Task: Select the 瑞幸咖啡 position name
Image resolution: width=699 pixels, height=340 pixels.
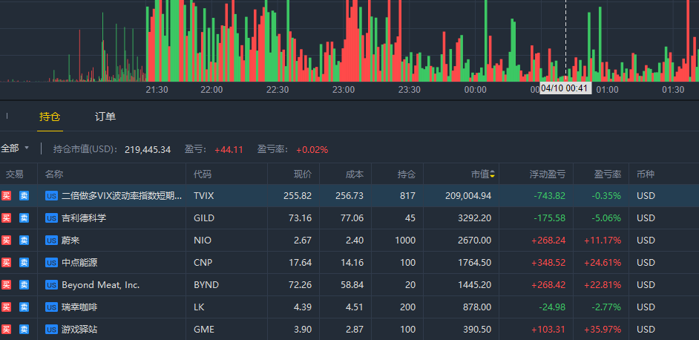Action: [79, 307]
